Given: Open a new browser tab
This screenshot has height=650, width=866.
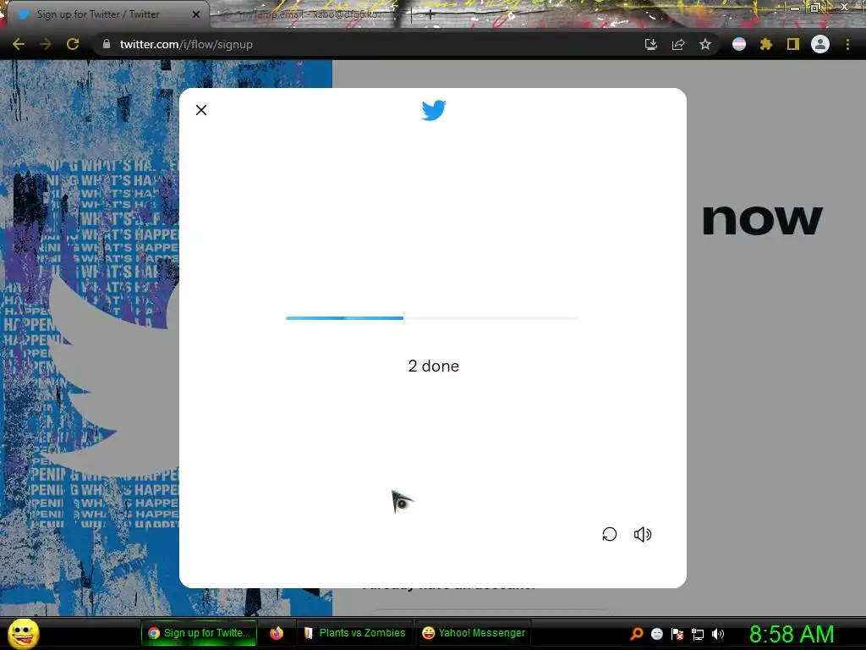Looking at the screenshot, I should tap(430, 15).
